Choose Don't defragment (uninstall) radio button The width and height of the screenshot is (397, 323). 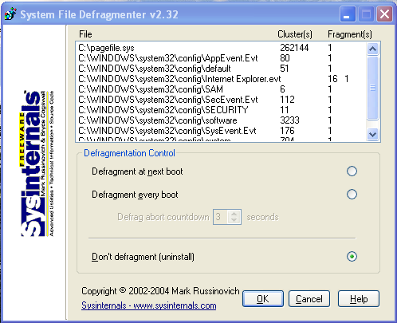pyautogui.click(x=352, y=257)
